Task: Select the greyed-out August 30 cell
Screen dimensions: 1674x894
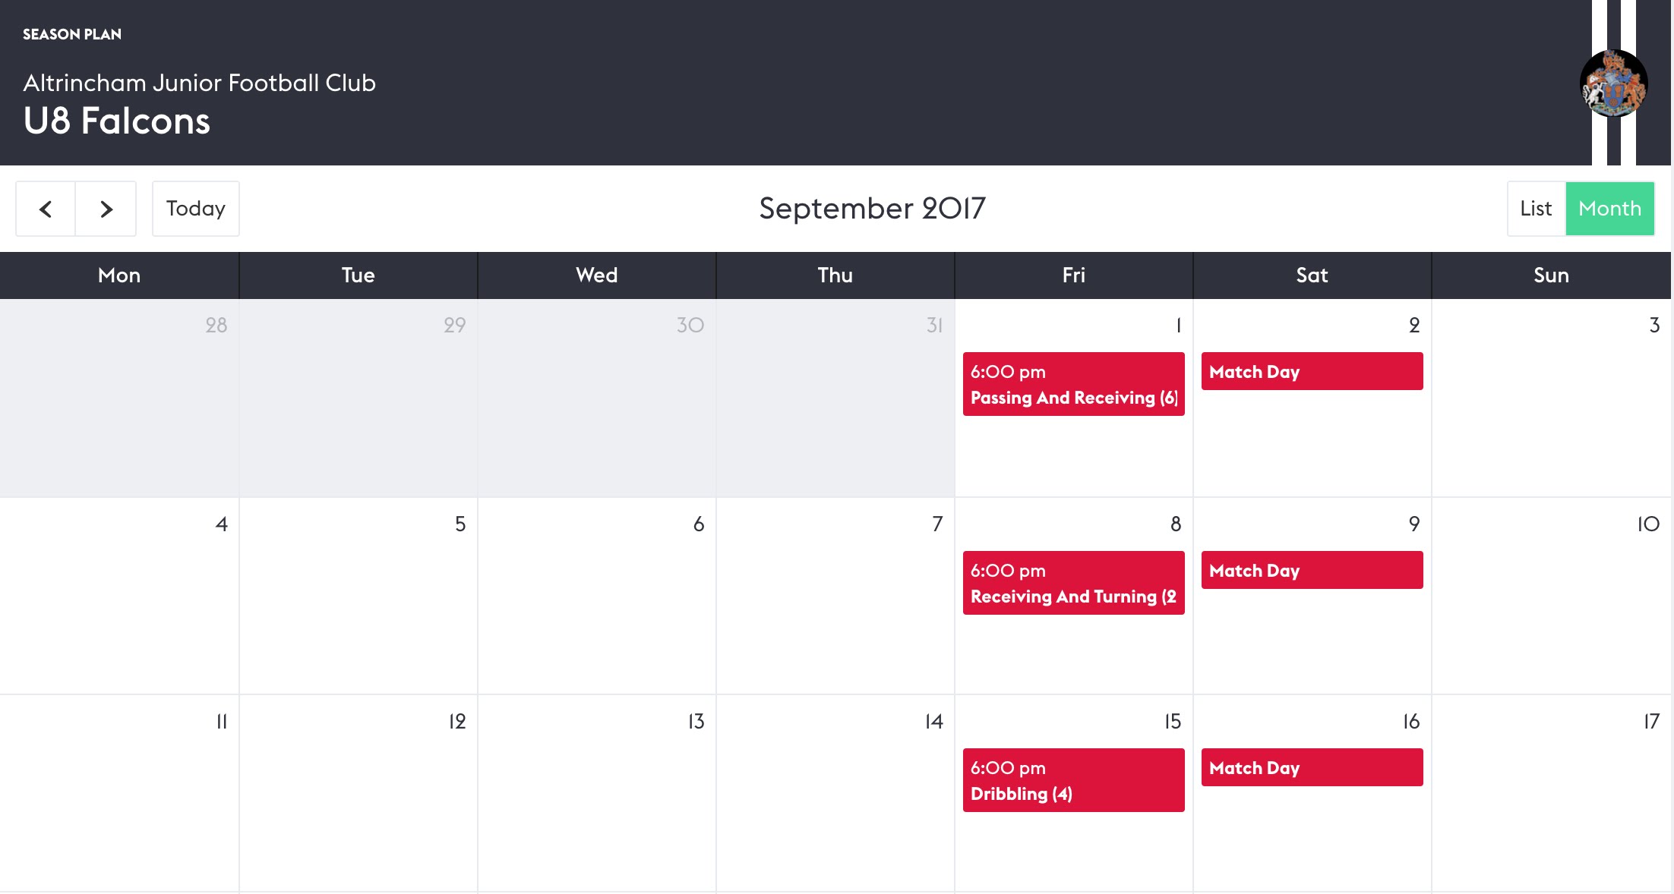Action: [x=597, y=398]
